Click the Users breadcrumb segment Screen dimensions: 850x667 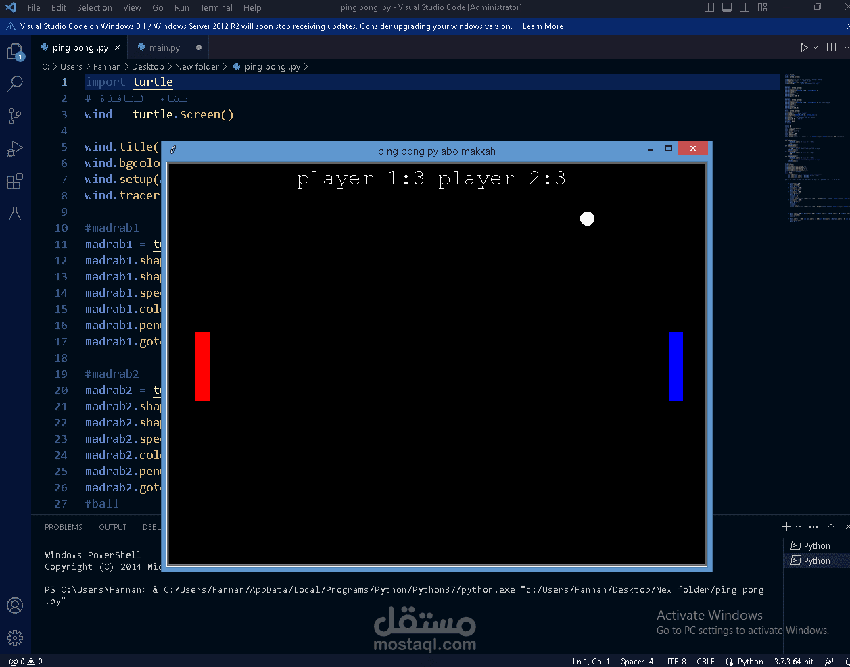coord(71,66)
